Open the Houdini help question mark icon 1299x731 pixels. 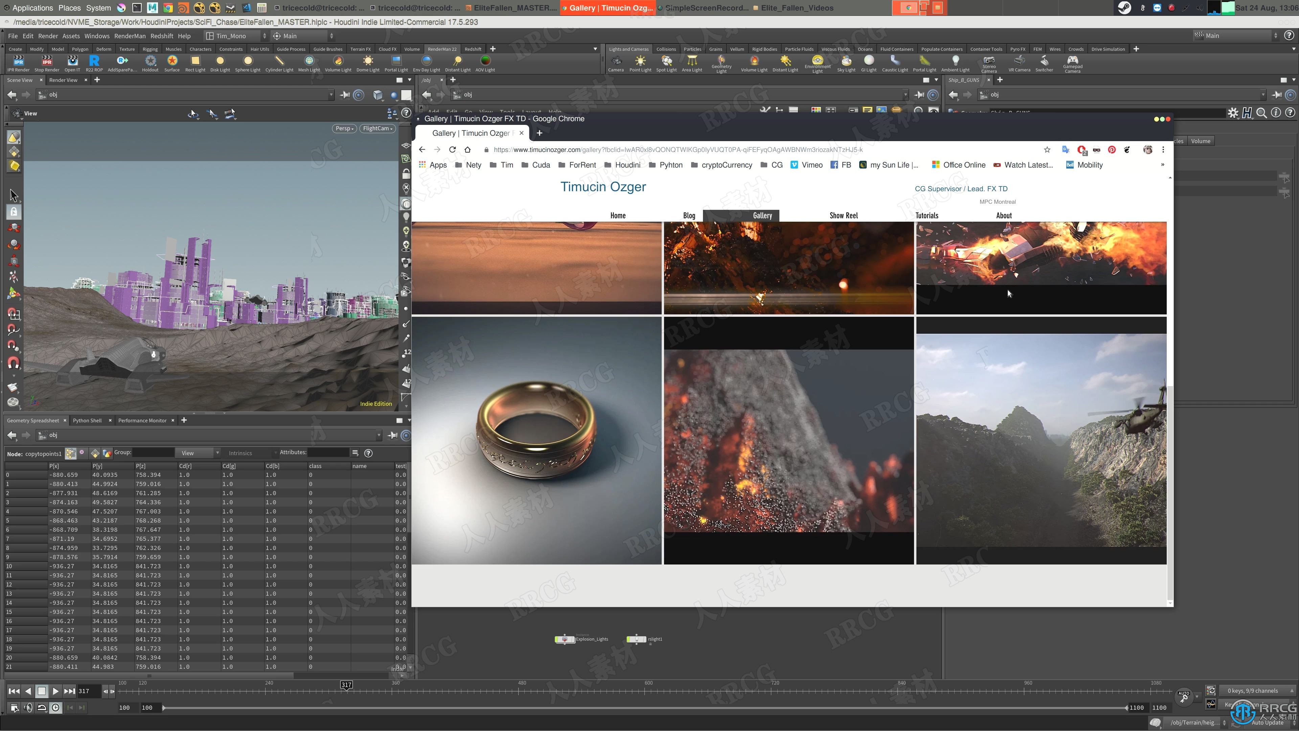coord(1289,35)
